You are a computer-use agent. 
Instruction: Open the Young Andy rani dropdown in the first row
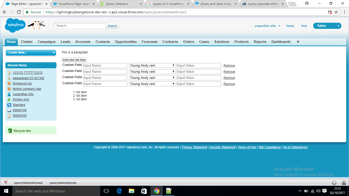[x=153, y=66]
